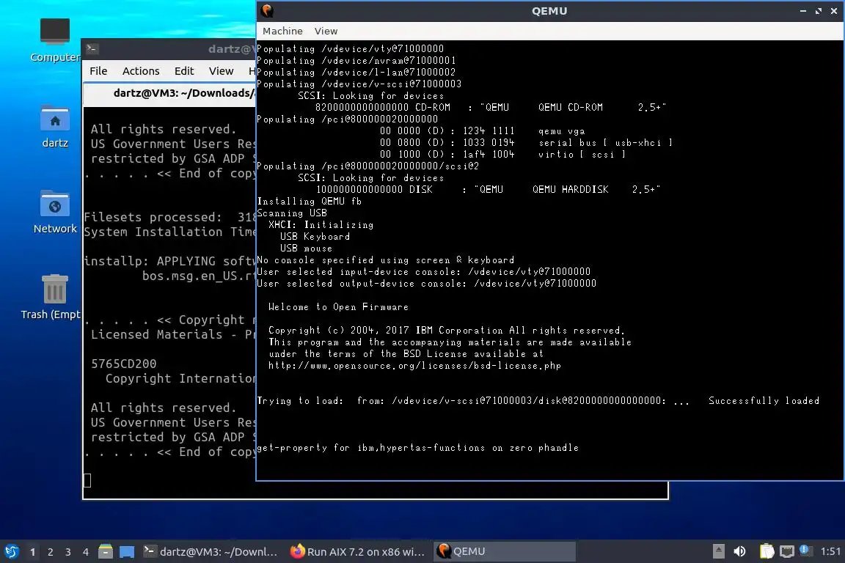Open the update notifier tray icon
Image resolution: width=845 pixels, height=563 pixels.
[805, 550]
